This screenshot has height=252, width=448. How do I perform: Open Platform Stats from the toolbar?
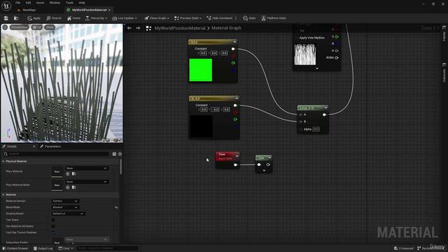[274, 18]
